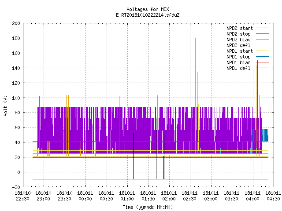
Task: Click the x-axis tick 181011 00:30
Action: pos(106,196)
